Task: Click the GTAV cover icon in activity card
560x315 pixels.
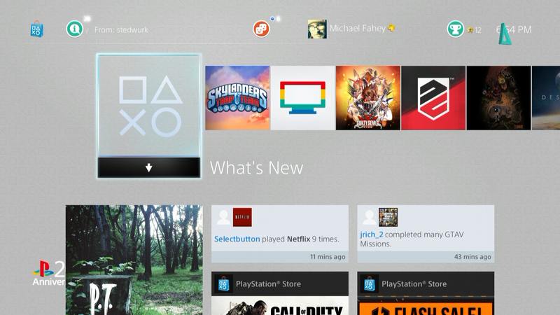Action: pyautogui.click(x=388, y=217)
